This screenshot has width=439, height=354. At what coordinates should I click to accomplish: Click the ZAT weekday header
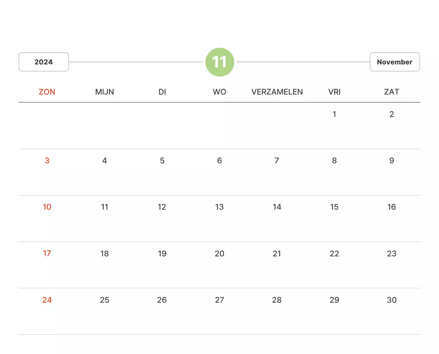click(391, 92)
